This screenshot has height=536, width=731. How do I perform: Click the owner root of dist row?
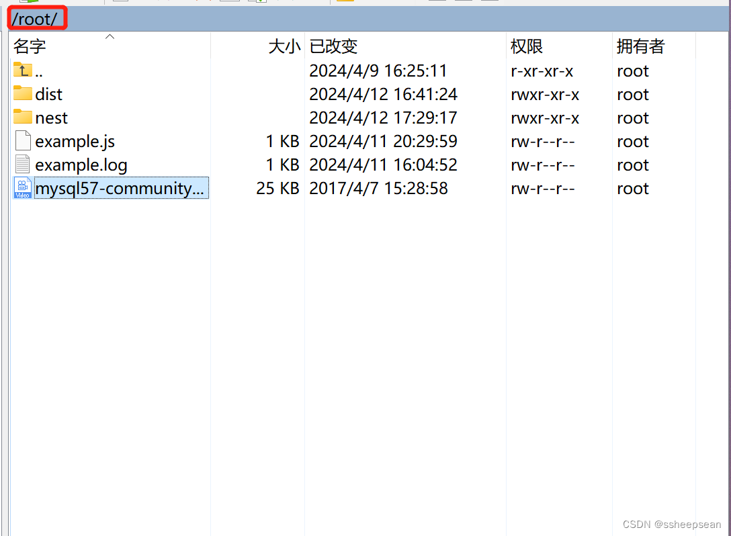pos(633,94)
